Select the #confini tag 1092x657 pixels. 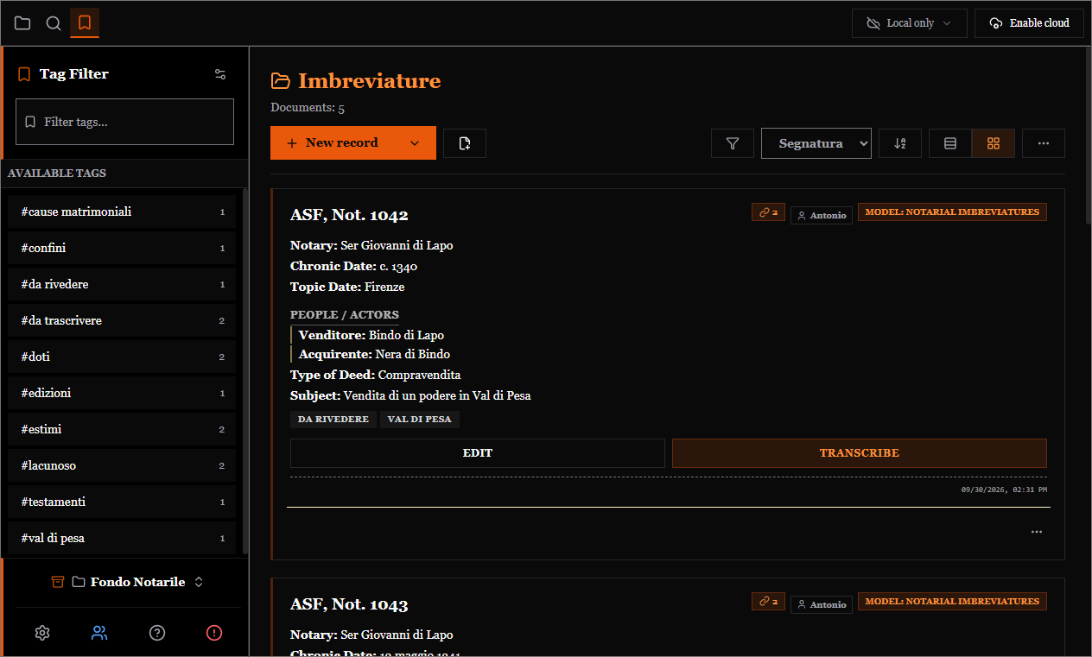pyautogui.click(x=122, y=248)
